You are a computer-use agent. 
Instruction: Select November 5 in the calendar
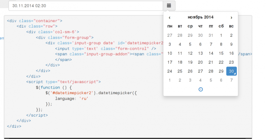pyautogui.click(x=190, y=44)
